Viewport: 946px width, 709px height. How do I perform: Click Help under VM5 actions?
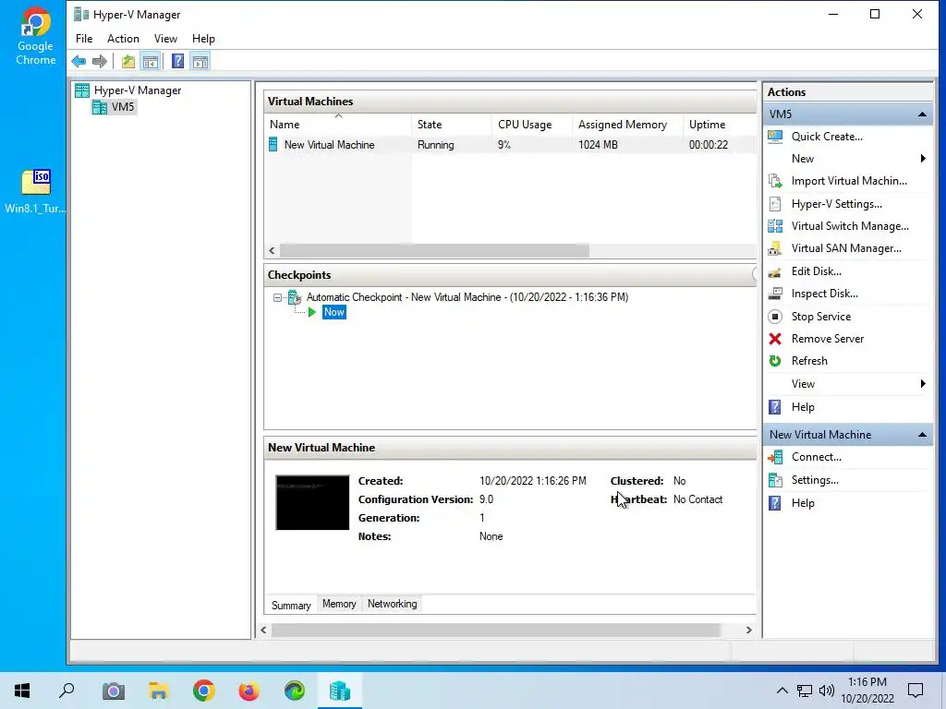[803, 407]
